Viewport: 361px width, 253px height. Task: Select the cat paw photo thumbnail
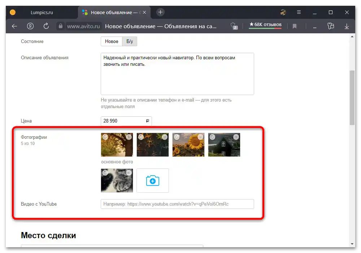pyautogui.click(x=117, y=180)
